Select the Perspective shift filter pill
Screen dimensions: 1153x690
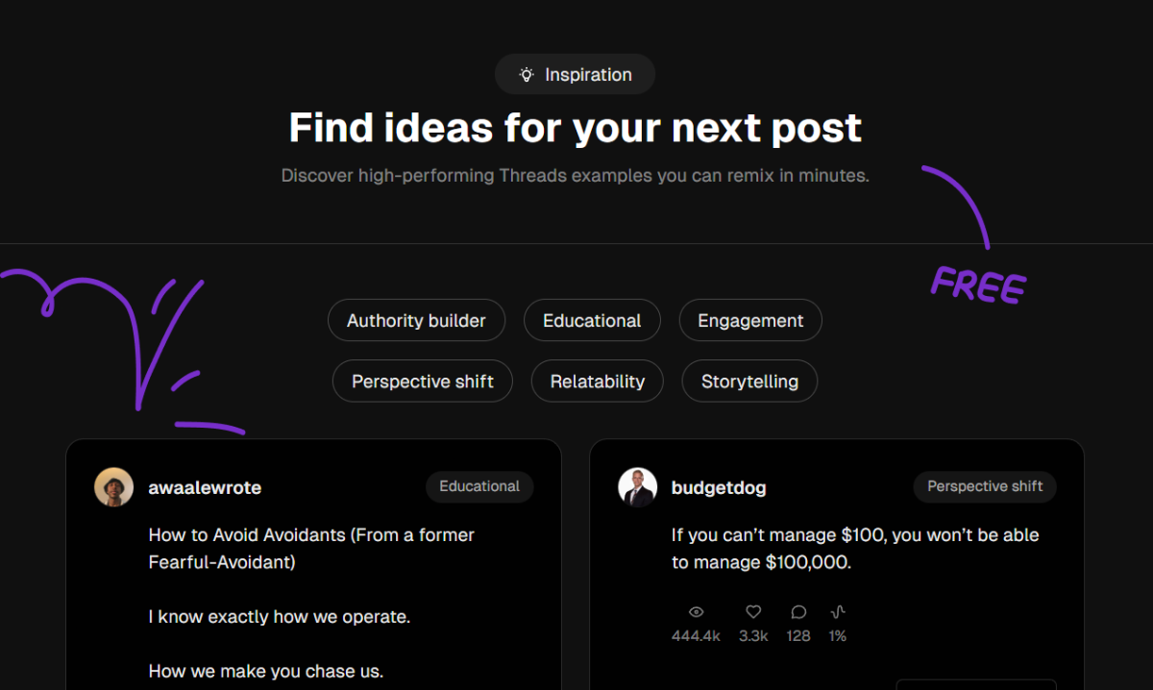click(422, 381)
